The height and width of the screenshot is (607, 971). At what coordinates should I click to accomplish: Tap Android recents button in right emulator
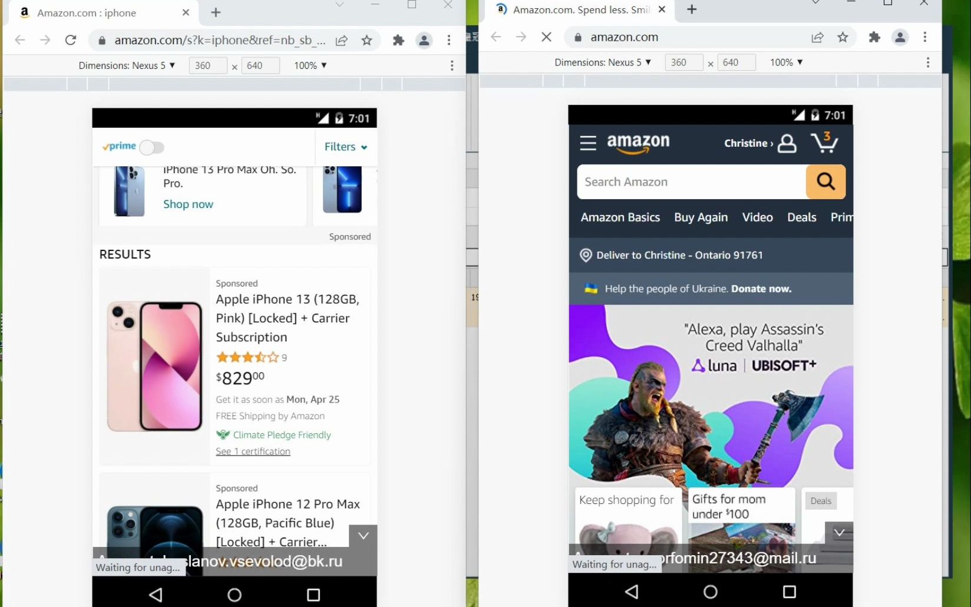pos(790,591)
